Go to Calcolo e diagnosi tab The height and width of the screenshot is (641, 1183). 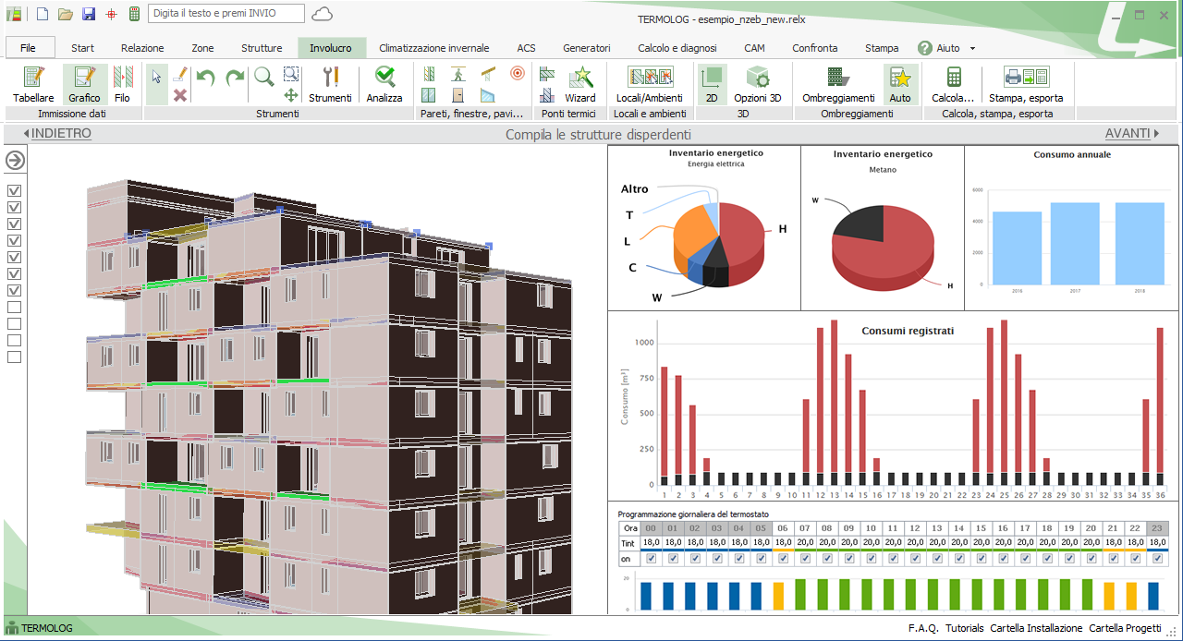coord(677,48)
